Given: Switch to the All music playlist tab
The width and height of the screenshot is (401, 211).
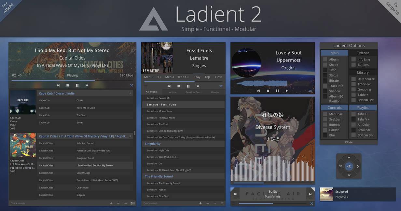Looking at the screenshot, I should pos(152,92).
